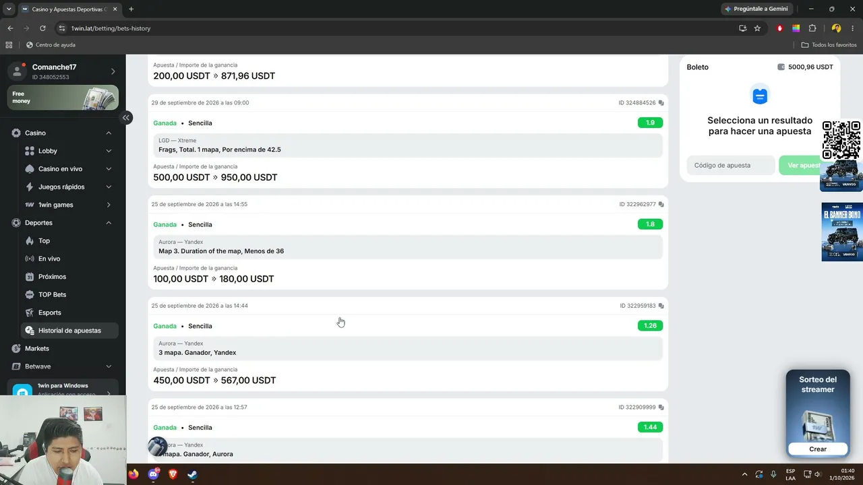Copy bet ID 322909999

tap(661, 408)
